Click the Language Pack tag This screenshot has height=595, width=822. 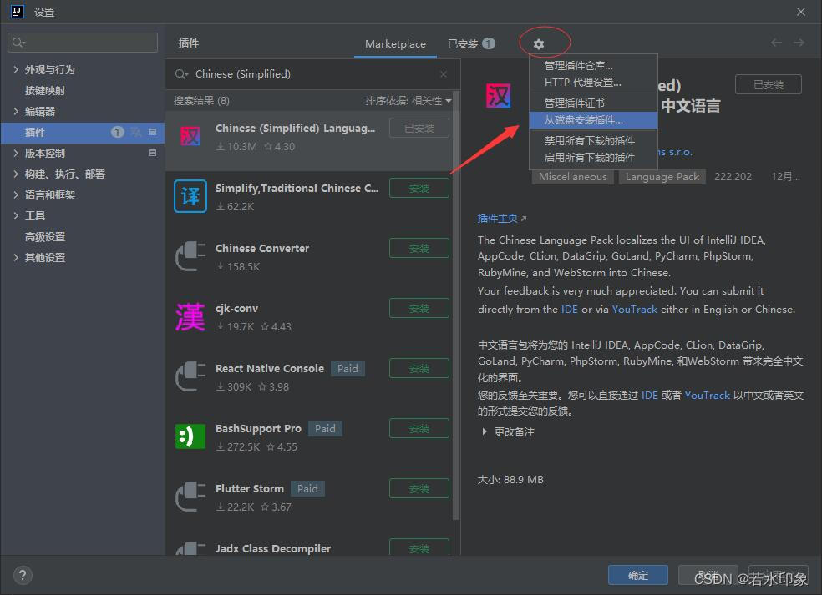pos(662,177)
